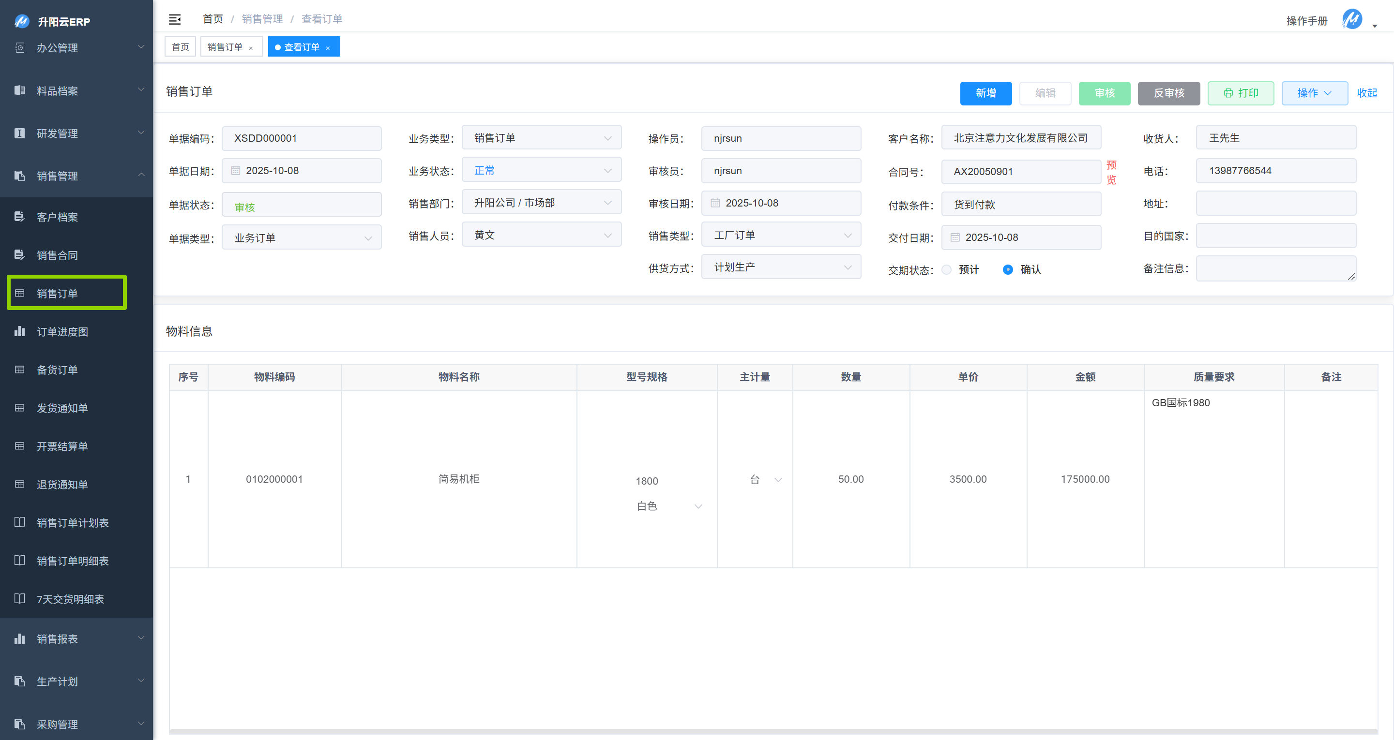Image resolution: width=1394 pixels, height=740 pixels.
Task: Select the 确认 radio button
Action: pyautogui.click(x=1008, y=269)
